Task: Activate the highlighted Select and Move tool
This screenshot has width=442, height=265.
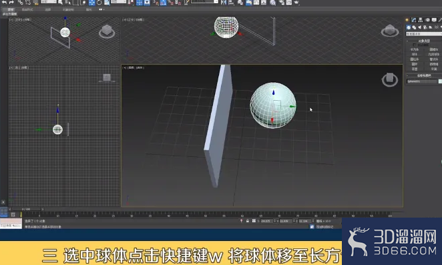Action: pyautogui.click(x=92, y=3)
